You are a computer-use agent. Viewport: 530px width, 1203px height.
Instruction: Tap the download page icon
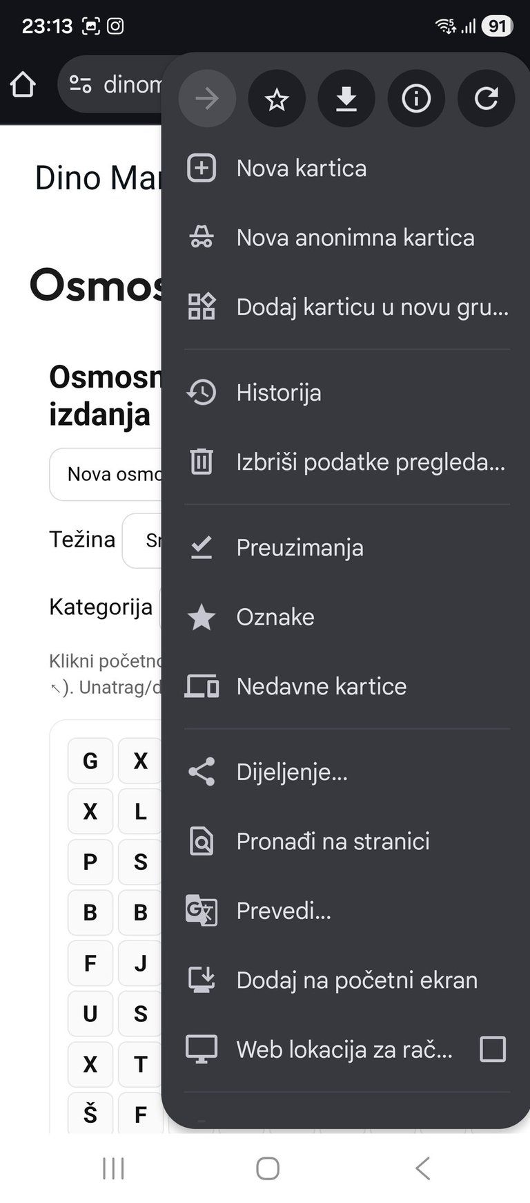[346, 100]
